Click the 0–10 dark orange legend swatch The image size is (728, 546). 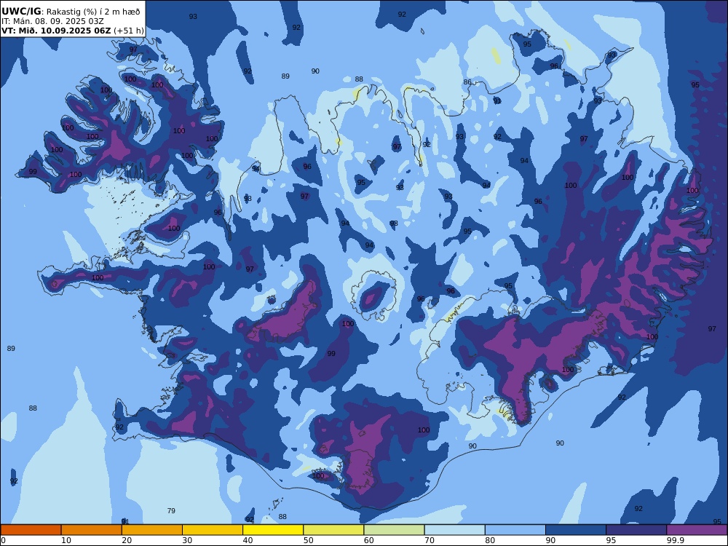click(31, 530)
